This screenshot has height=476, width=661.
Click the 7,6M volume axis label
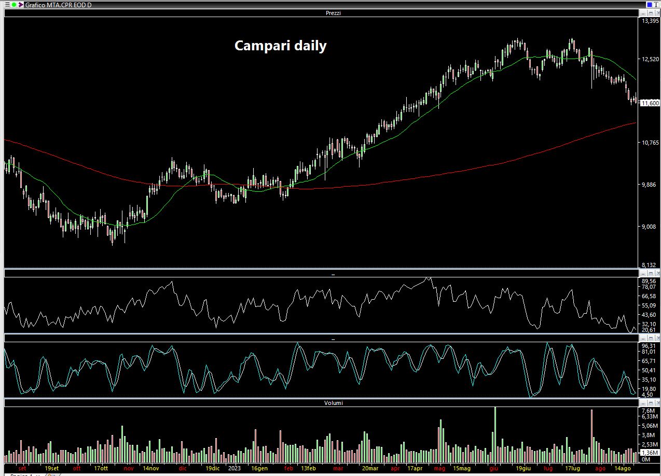click(648, 411)
